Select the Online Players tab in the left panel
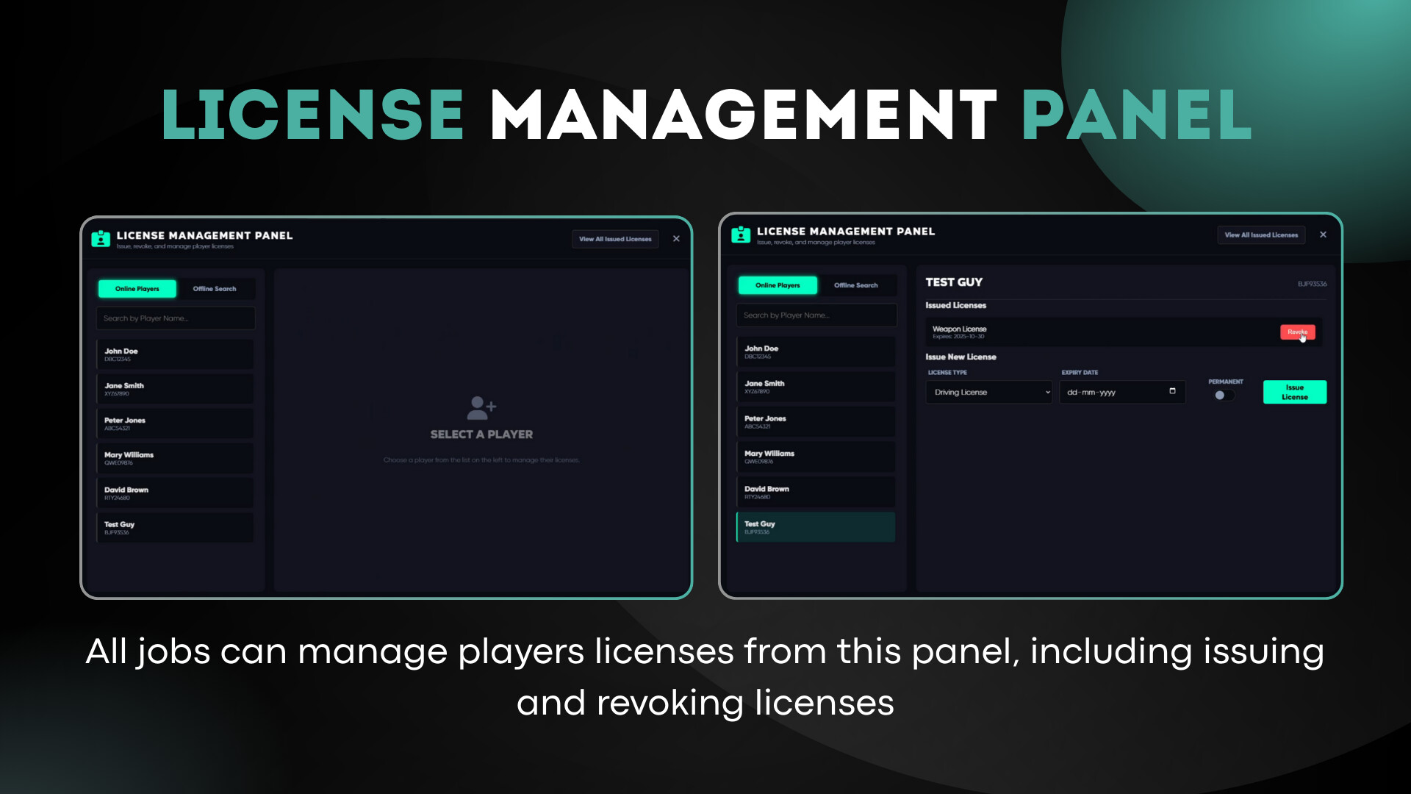The width and height of the screenshot is (1411, 794). 137,289
